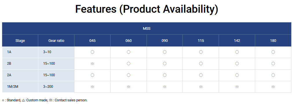Select the standard circle for 1A under 180

pyautogui.click(x=273, y=52)
